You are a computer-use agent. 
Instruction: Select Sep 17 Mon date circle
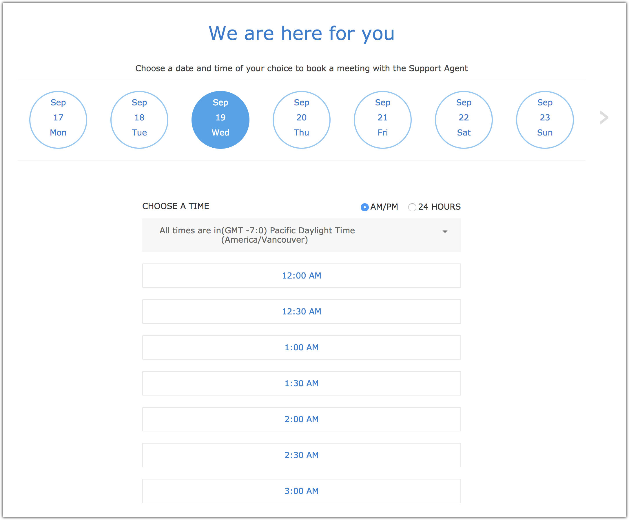click(x=58, y=120)
